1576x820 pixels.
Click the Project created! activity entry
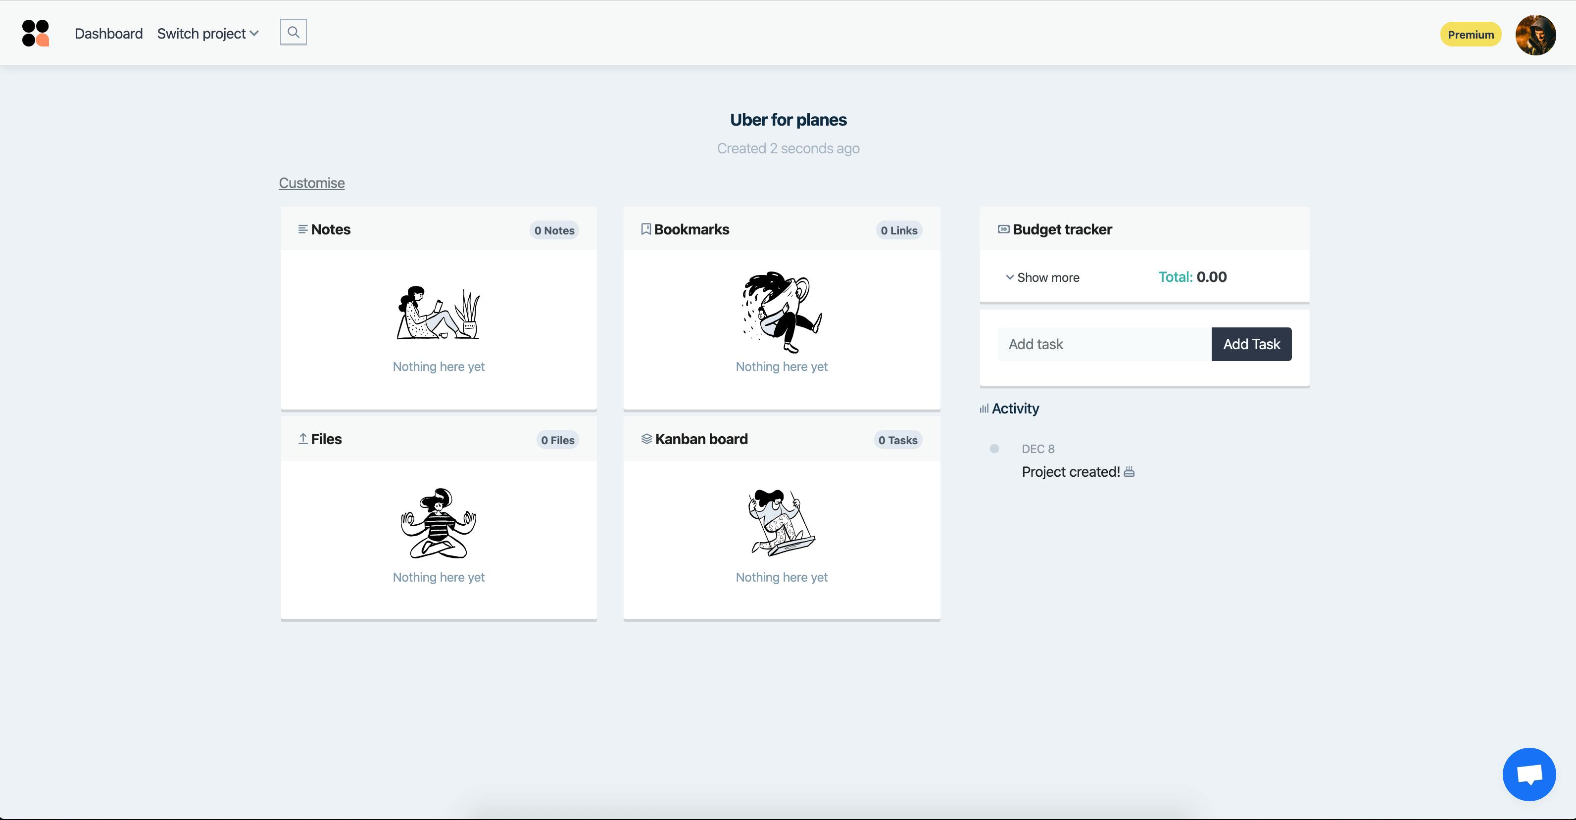tap(1071, 472)
